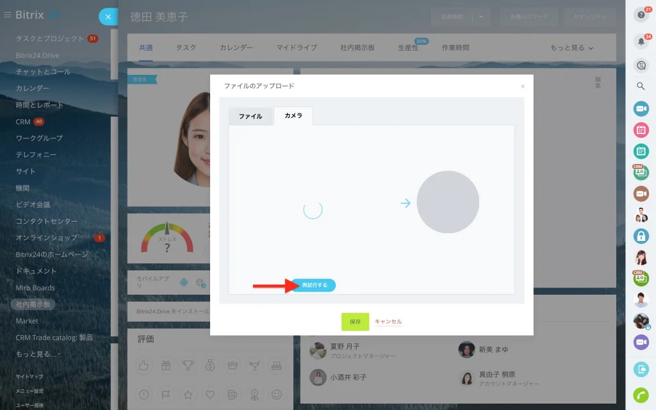Open オンラインショップ in the sidebar
This screenshot has height=410, width=656.
tap(46, 238)
